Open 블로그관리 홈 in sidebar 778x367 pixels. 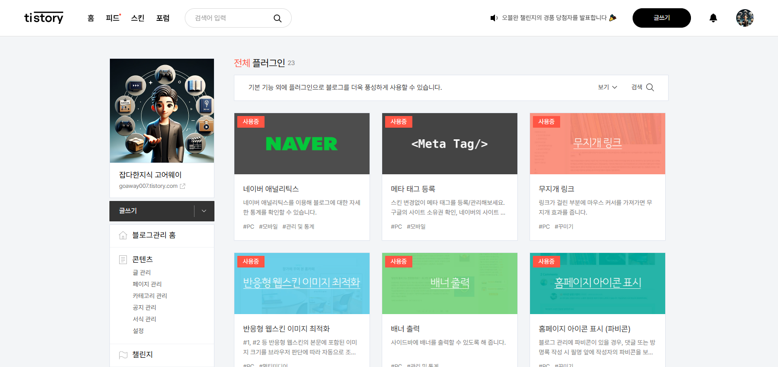coord(154,235)
